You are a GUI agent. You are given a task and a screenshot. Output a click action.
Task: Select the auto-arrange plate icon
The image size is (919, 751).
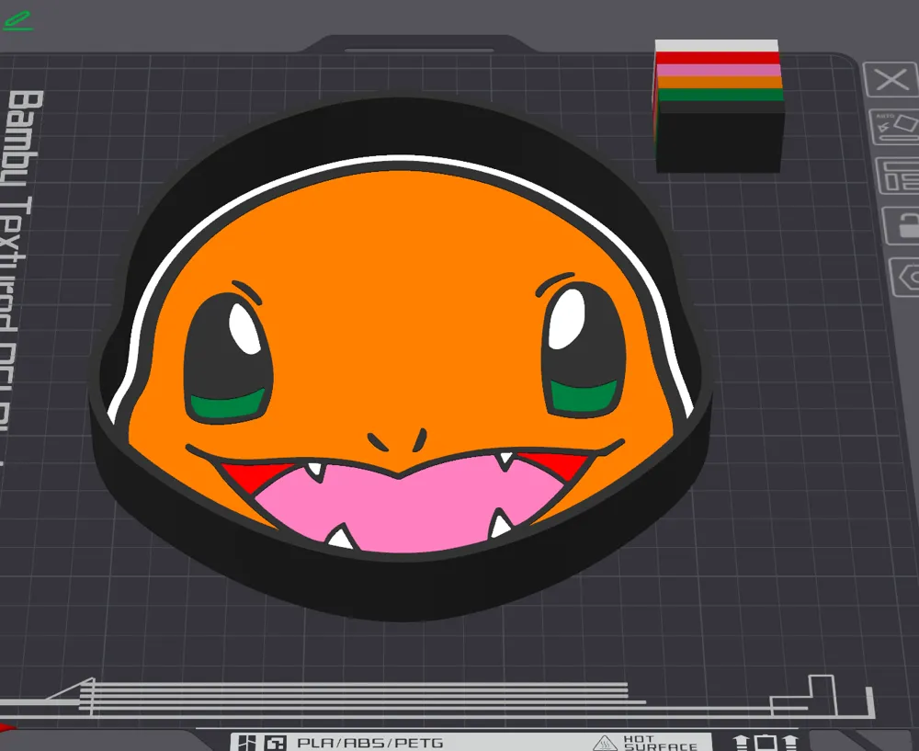click(x=896, y=124)
